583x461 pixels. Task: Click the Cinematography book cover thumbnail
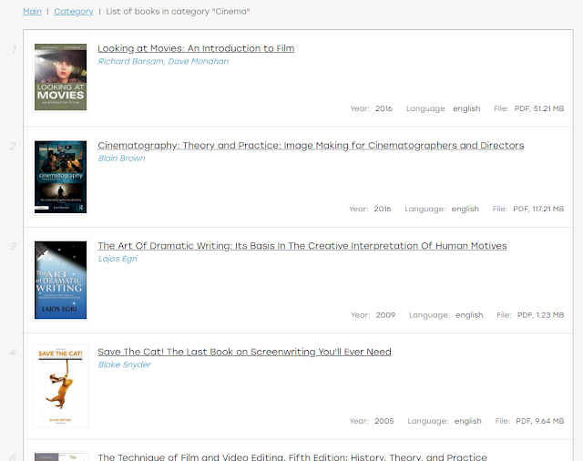click(61, 177)
